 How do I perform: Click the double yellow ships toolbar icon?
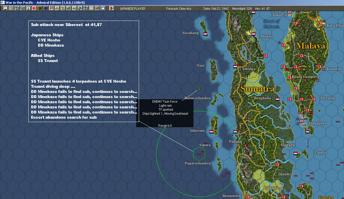[63, 8]
